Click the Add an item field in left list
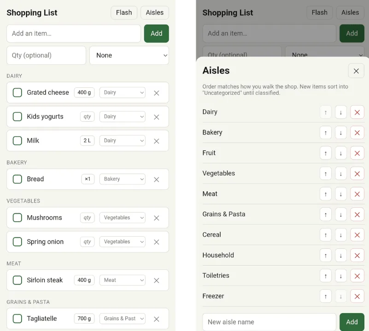The height and width of the screenshot is (331, 369). (x=74, y=34)
